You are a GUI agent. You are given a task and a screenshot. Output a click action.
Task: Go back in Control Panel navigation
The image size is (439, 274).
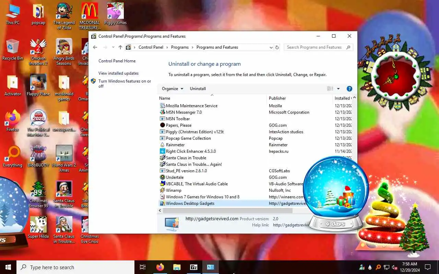tap(95, 47)
